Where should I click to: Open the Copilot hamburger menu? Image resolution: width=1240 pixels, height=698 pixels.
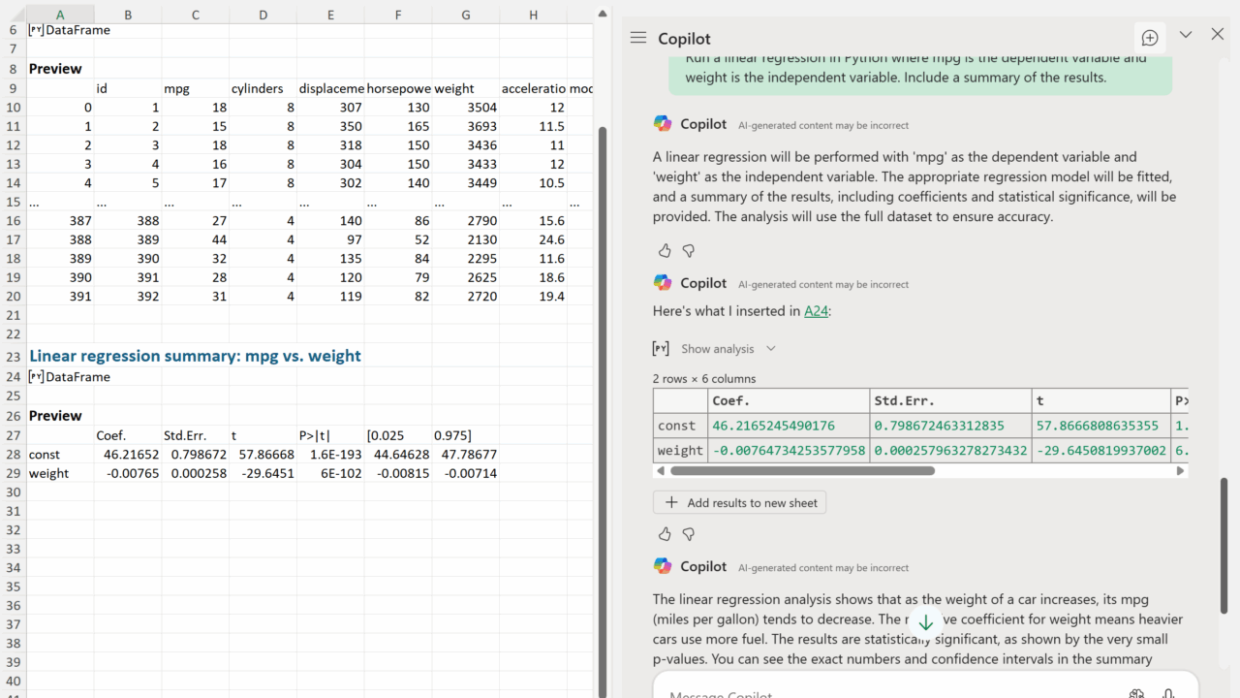tap(637, 38)
